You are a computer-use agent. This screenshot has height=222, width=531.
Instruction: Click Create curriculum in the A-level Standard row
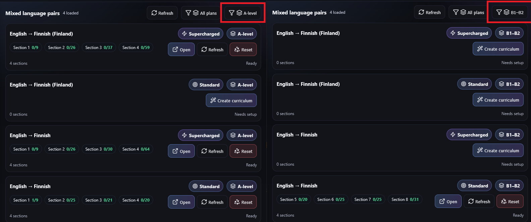[x=231, y=101]
